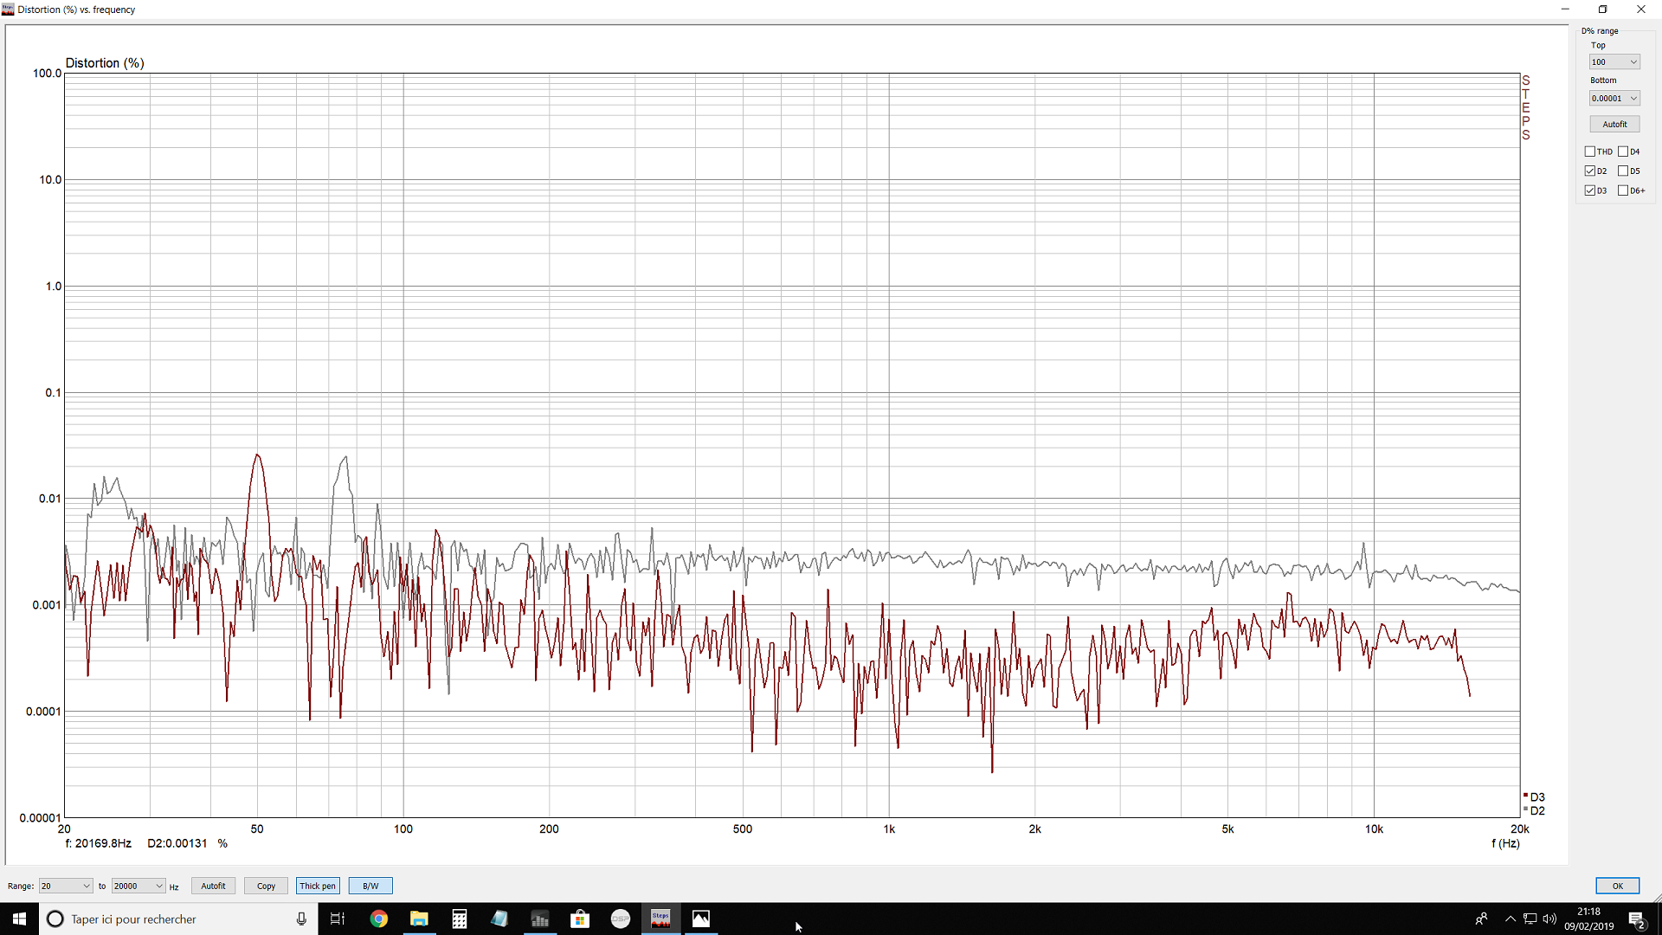1662x935 pixels.
Task: Open network status in the system tray
Action: tap(1530, 919)
